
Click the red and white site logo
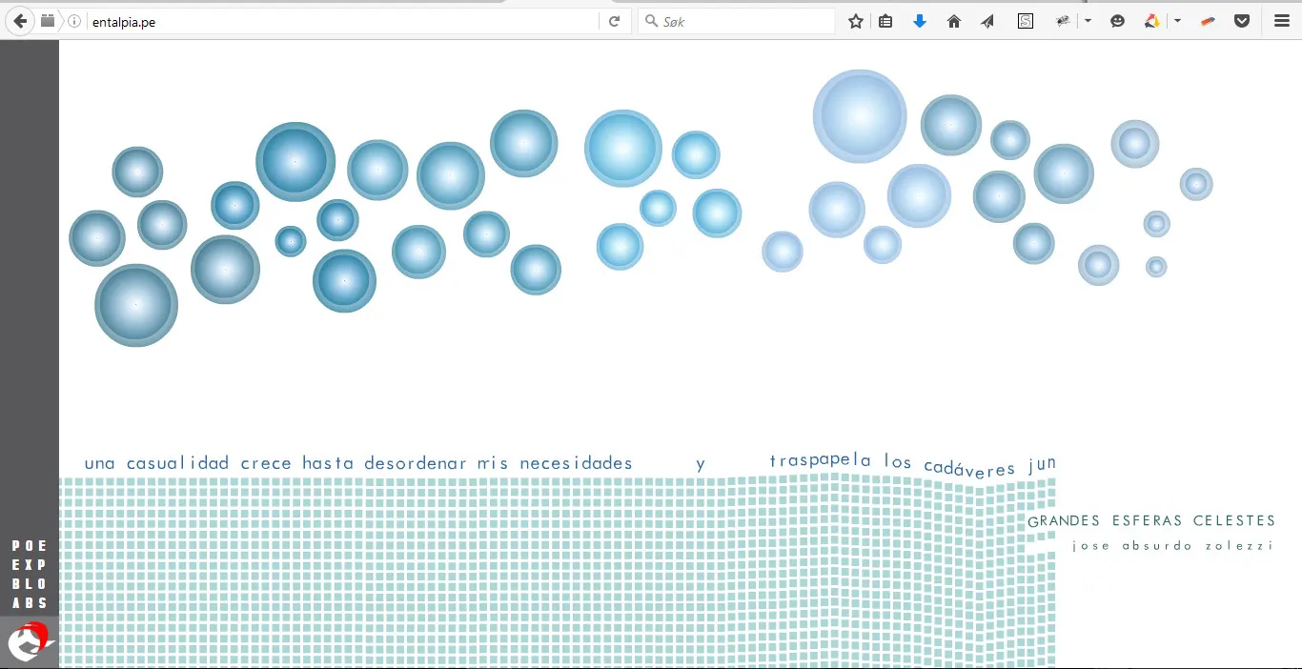[29, 641]
